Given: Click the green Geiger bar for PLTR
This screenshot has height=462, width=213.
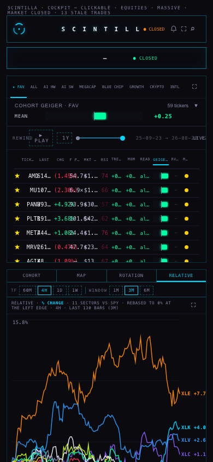Looking at the screenshot, I should click(x=164, y=218).
